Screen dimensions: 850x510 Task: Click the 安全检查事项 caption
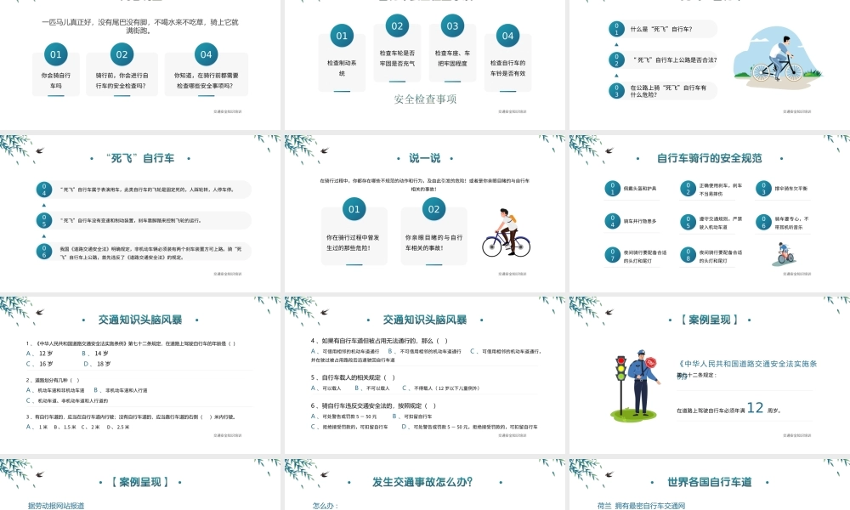[425, 99]
